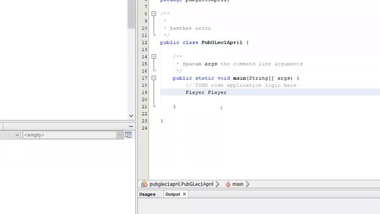Image resolution: width=380 pixels, height=214 pixels.
Task: Click the main method breadcrumb
Action: click(x=237, y=184)
